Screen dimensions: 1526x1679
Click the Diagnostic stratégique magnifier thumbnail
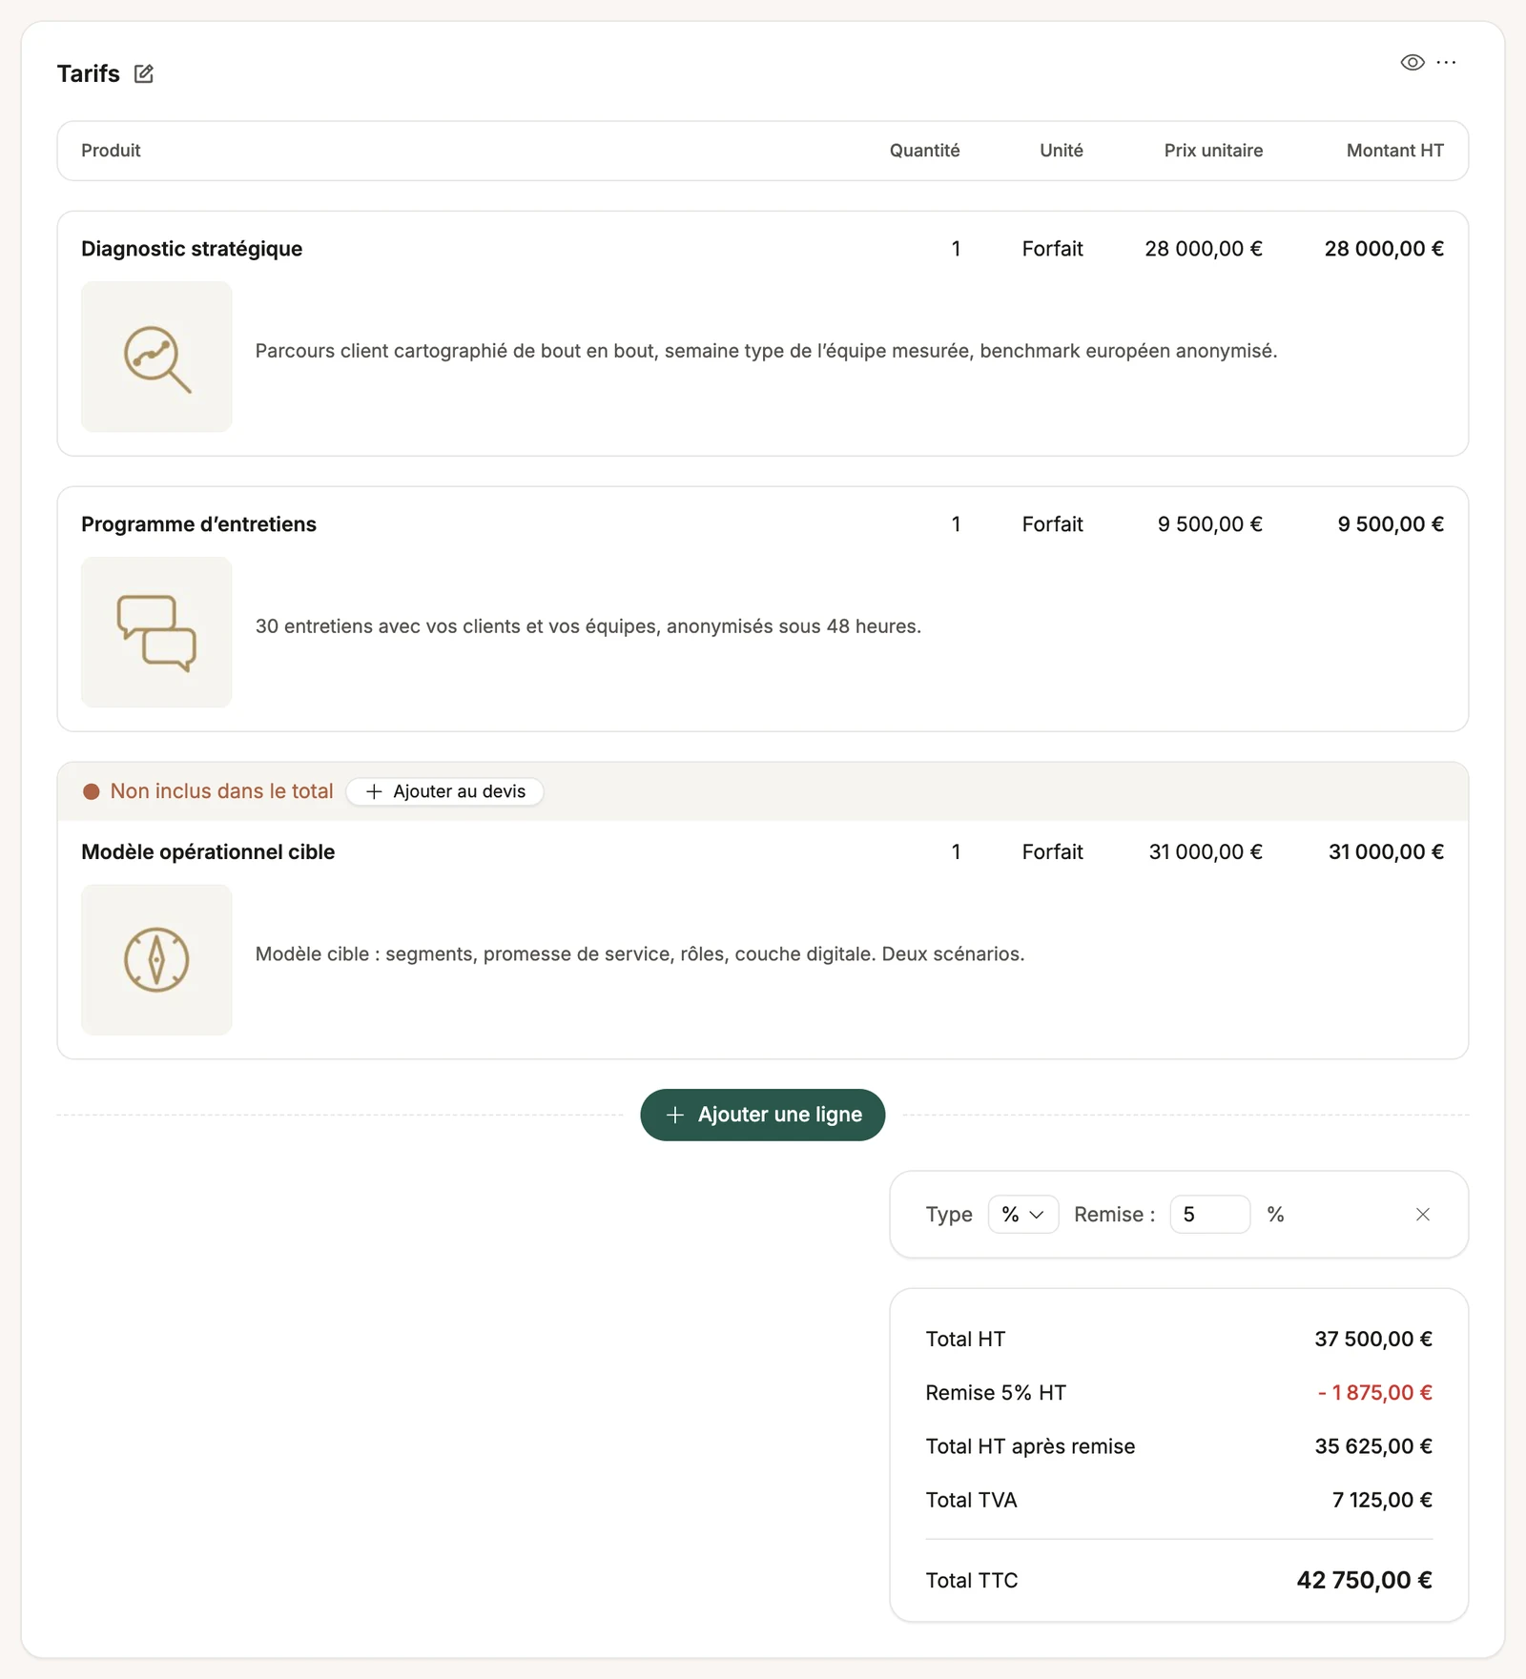[156, 357]
